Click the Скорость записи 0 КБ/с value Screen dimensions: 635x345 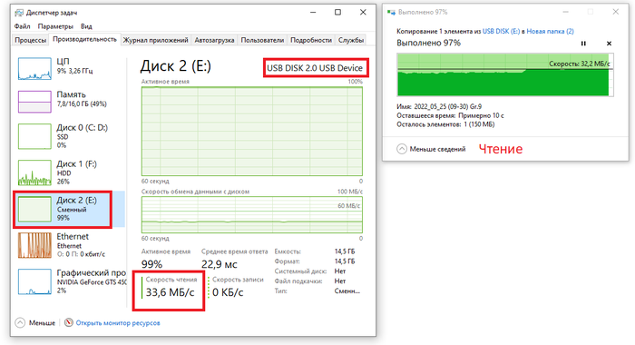click(228, 292)
